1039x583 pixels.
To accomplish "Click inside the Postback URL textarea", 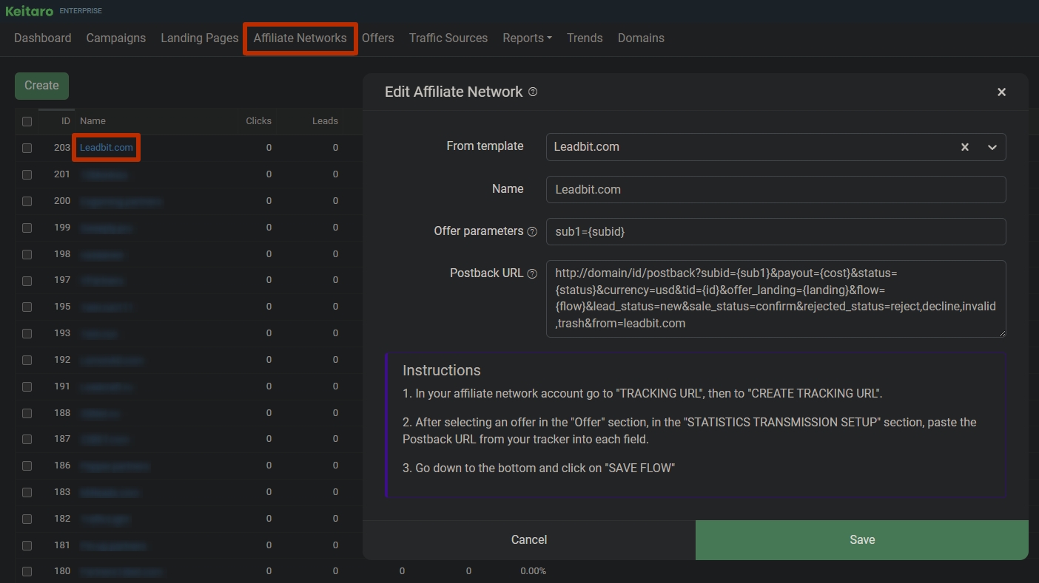I will 776,299.
